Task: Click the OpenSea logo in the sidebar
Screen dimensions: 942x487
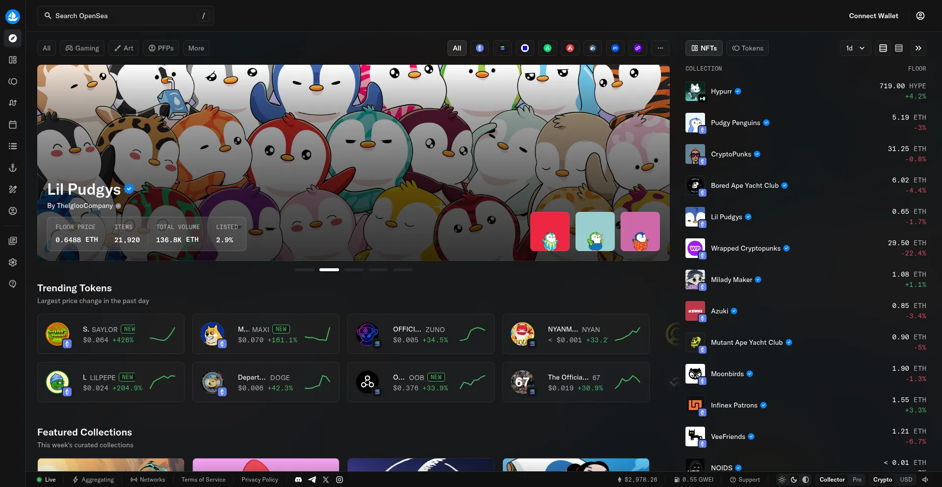Action: tap(13, 16)
